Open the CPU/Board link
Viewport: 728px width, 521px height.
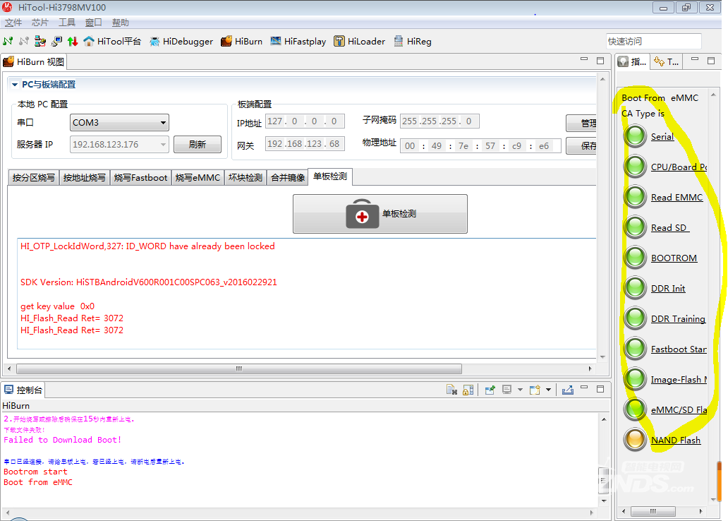coord(679,167)
